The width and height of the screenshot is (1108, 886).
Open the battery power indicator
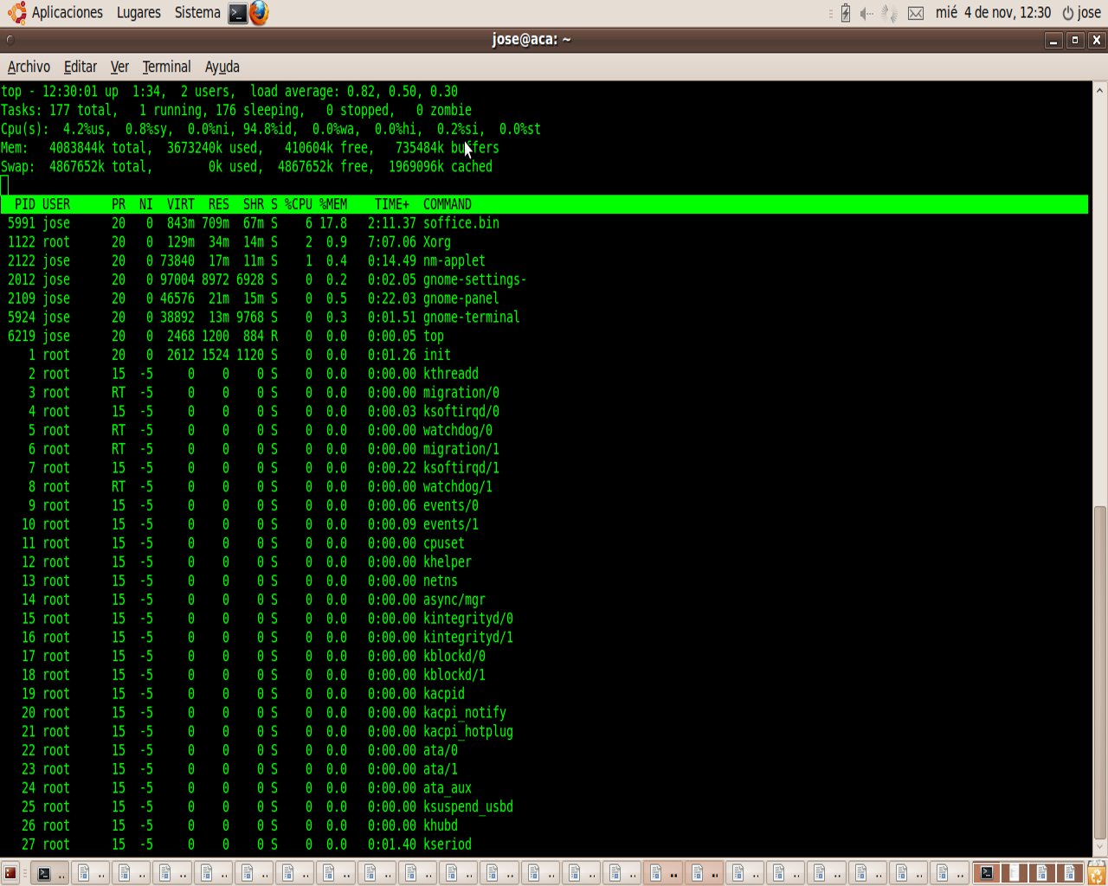pos(846,13)
